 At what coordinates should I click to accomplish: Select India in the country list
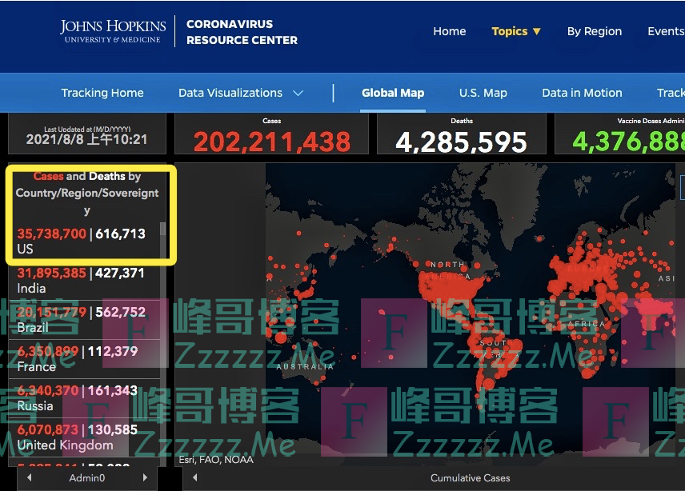(x=82, y=280)
